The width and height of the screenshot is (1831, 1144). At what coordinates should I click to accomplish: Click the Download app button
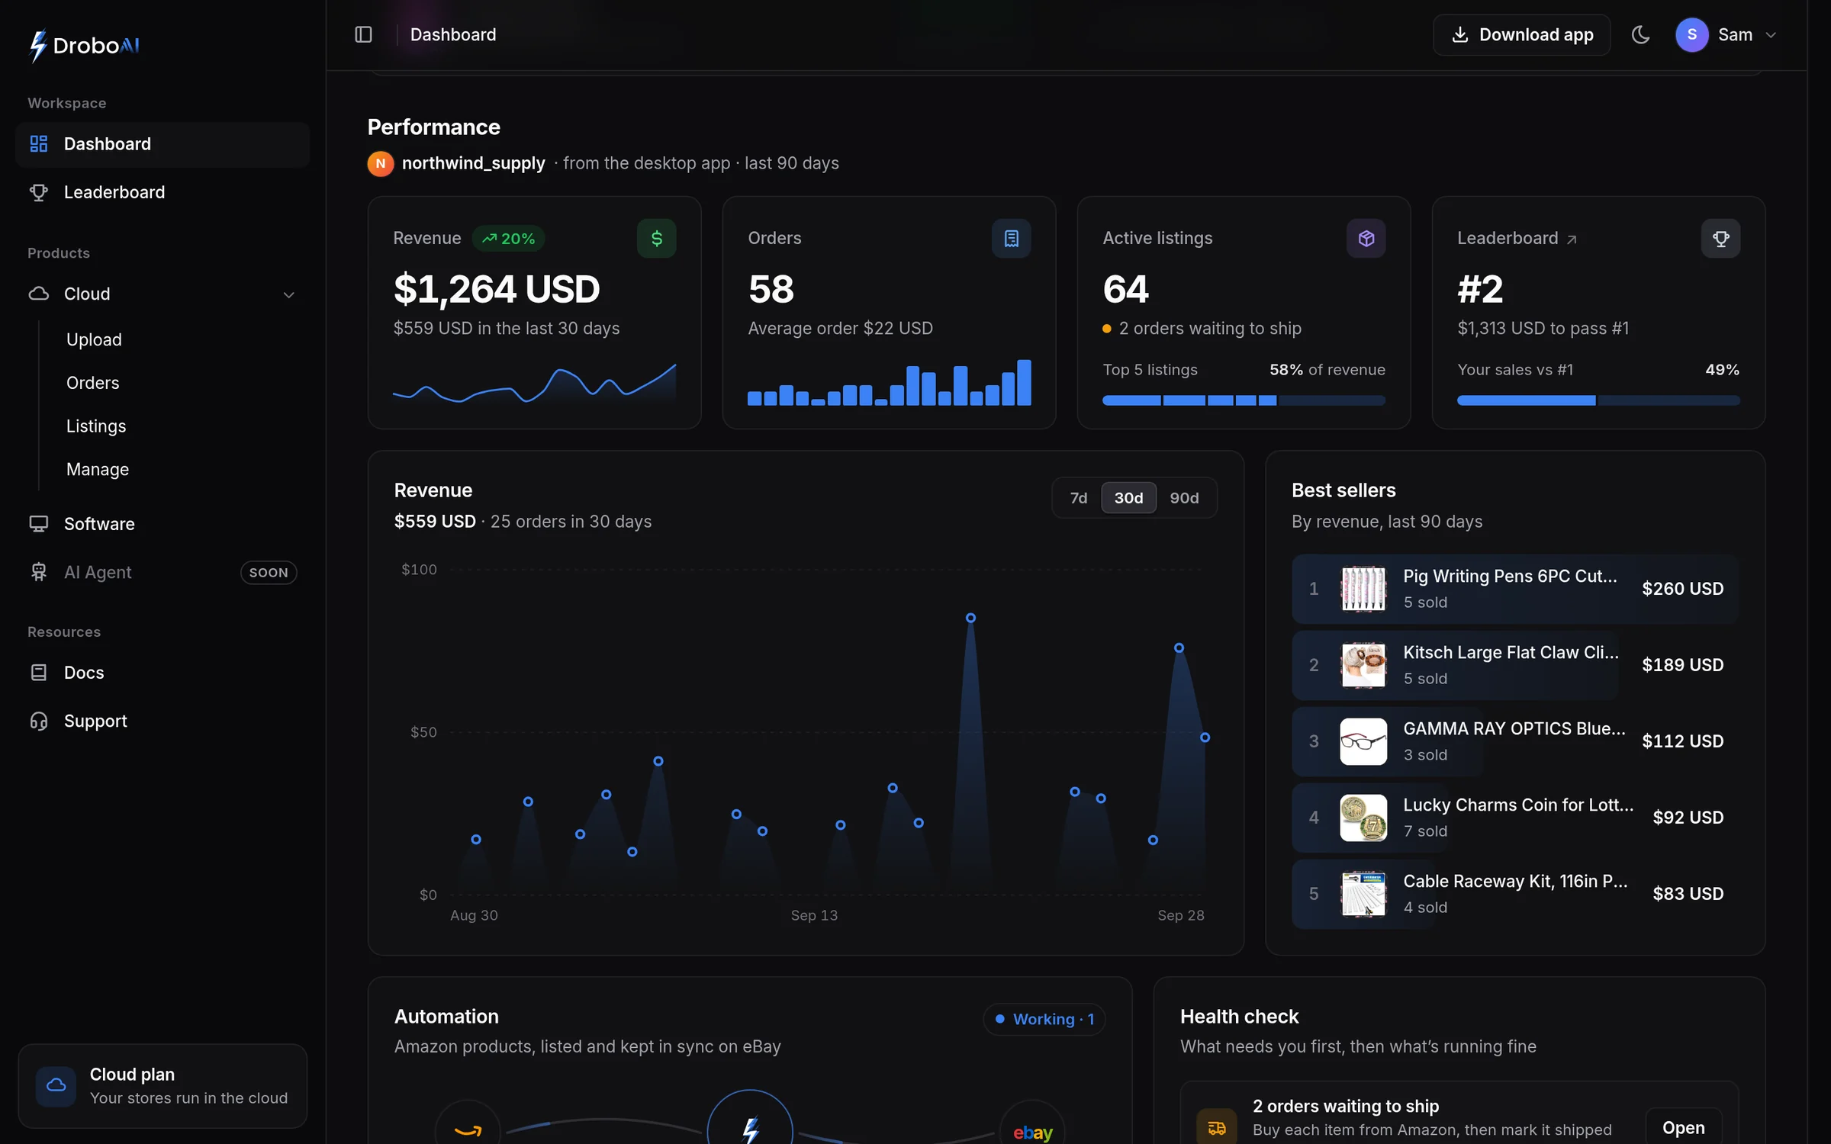[x=1521, y=34]
